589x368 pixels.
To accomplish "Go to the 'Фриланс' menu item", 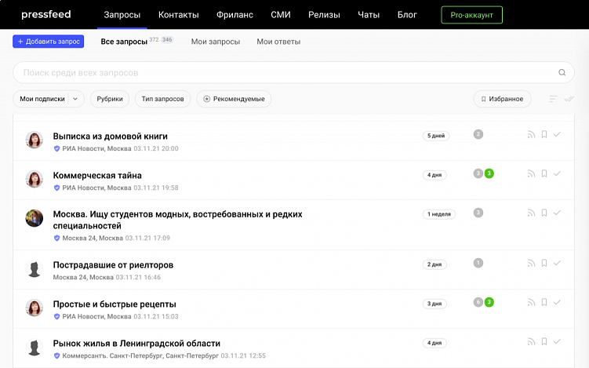I will (x=235, y=15).
